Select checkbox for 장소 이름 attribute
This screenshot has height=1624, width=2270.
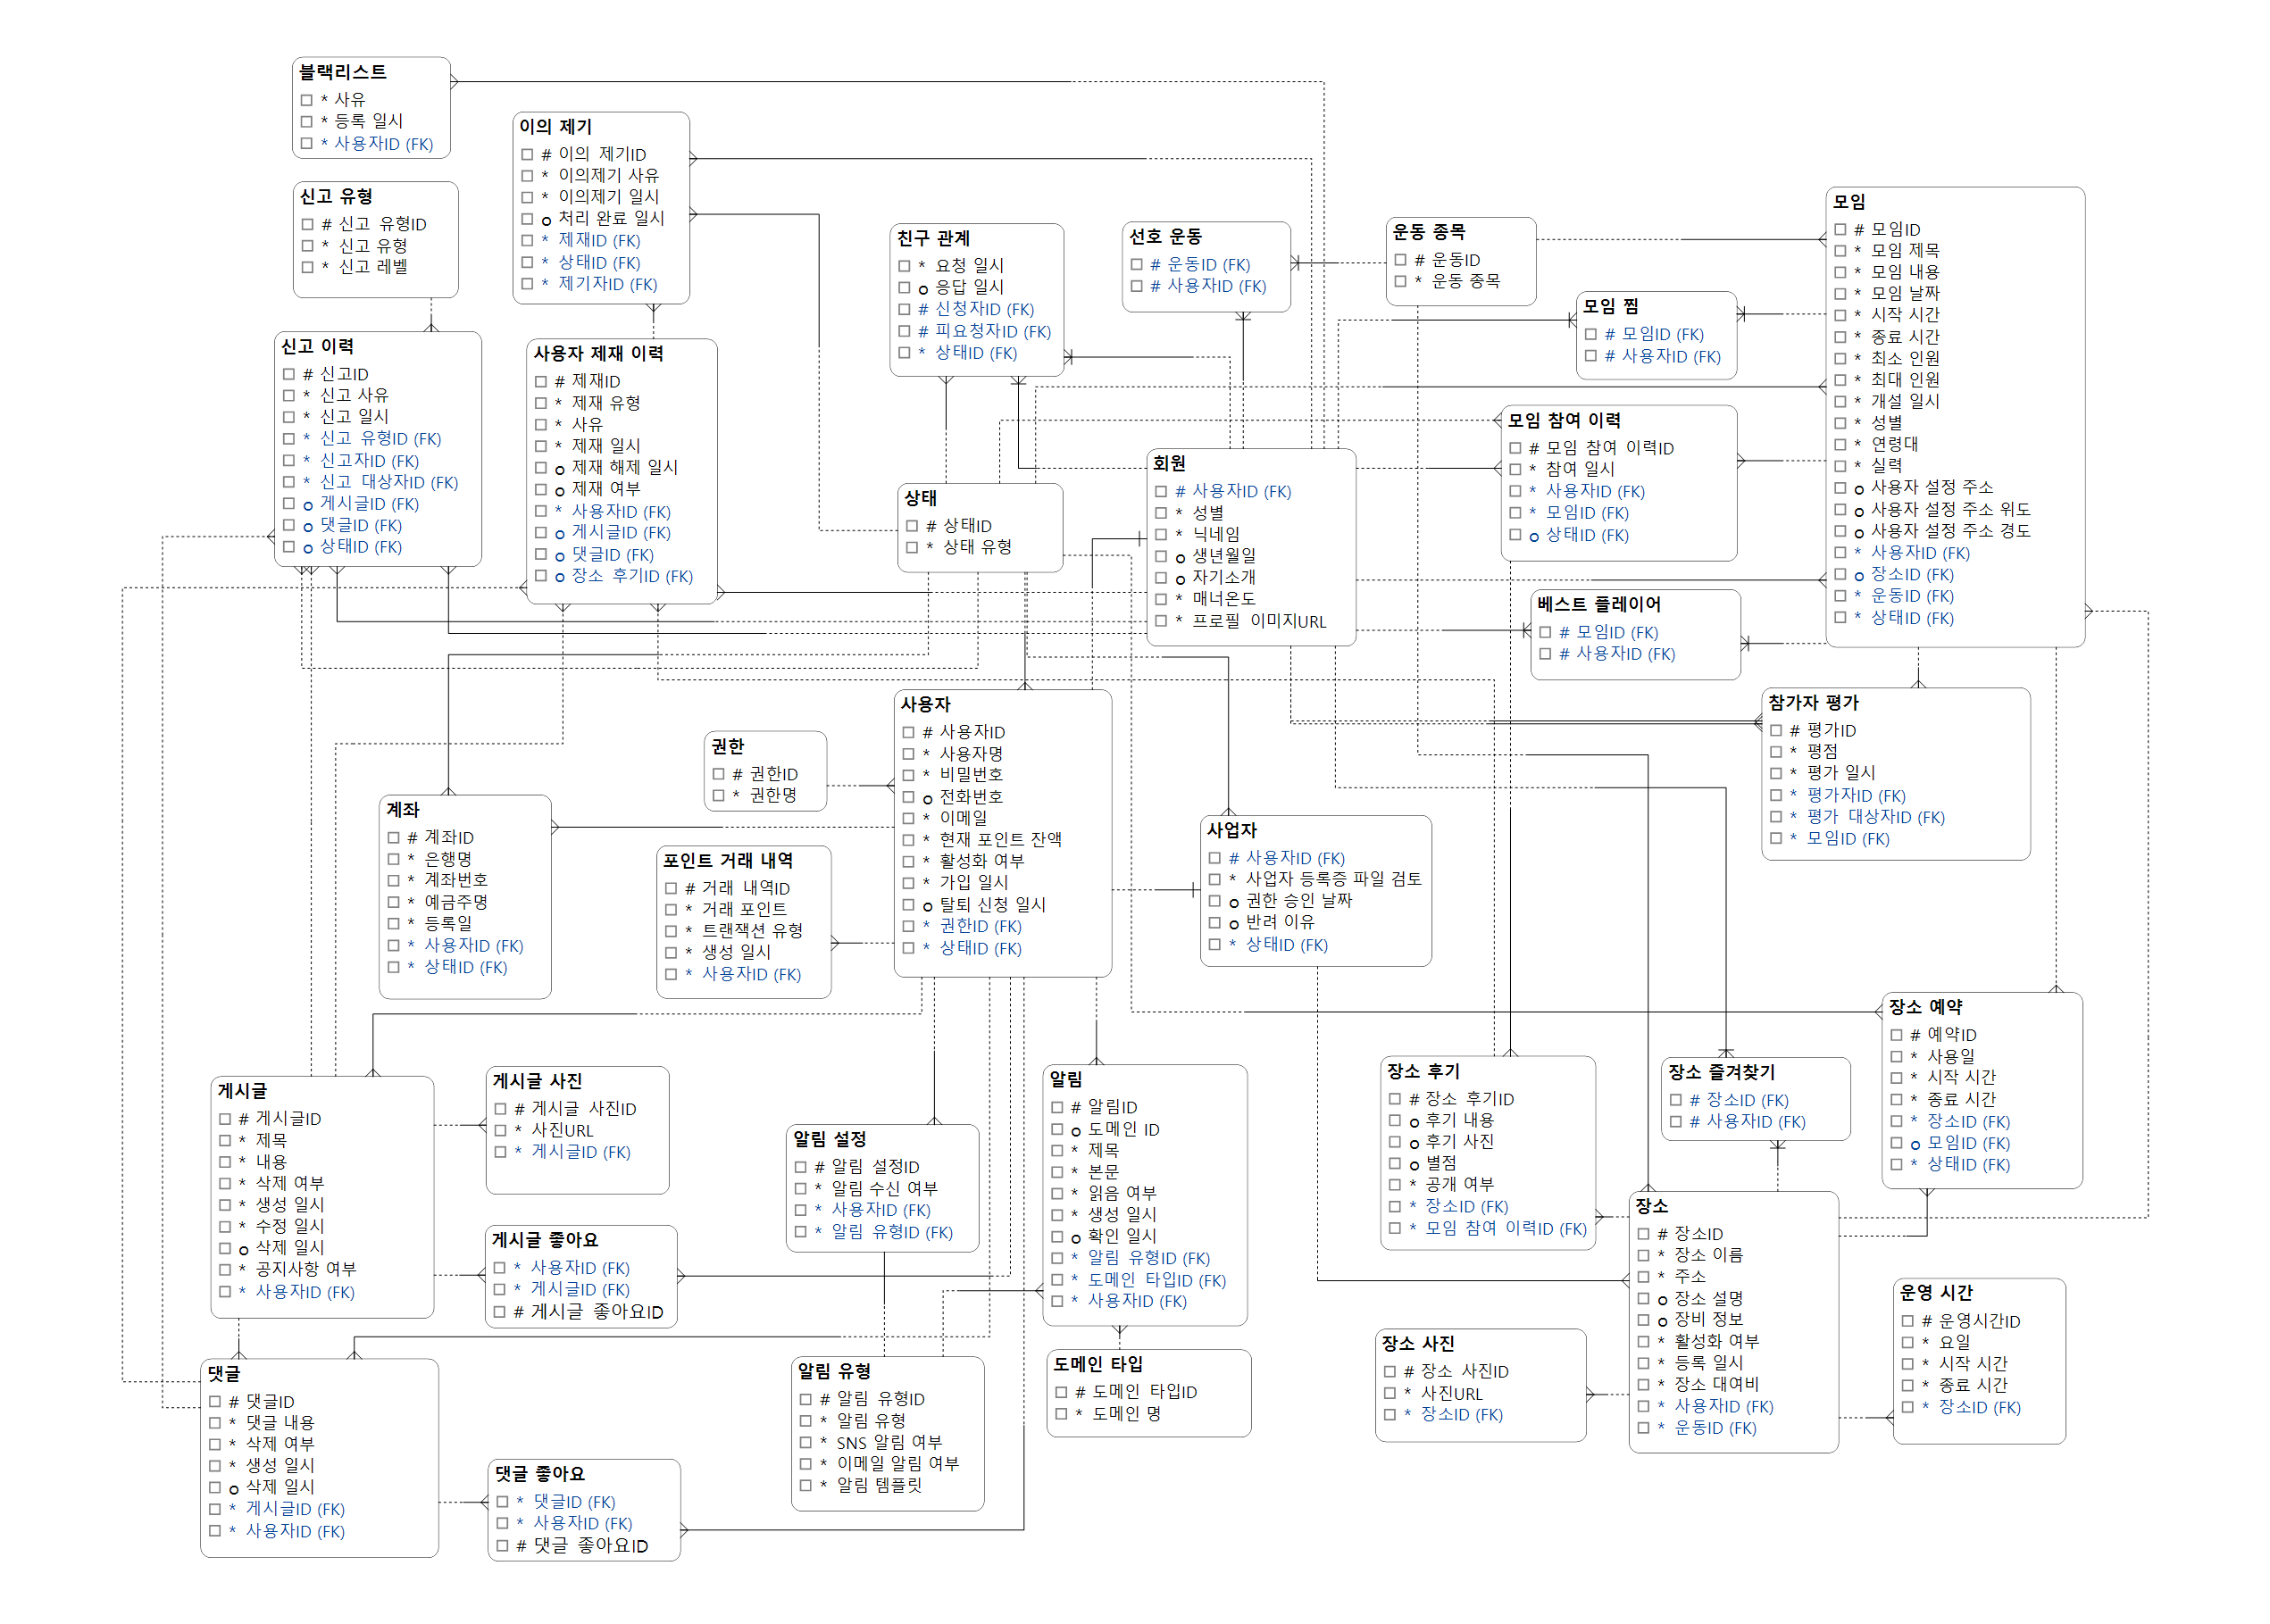pyautogui.click(x=1643, y=1255)
